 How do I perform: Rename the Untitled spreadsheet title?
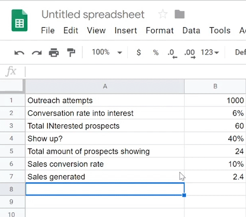pyautogui.click(x=93, y=15)
